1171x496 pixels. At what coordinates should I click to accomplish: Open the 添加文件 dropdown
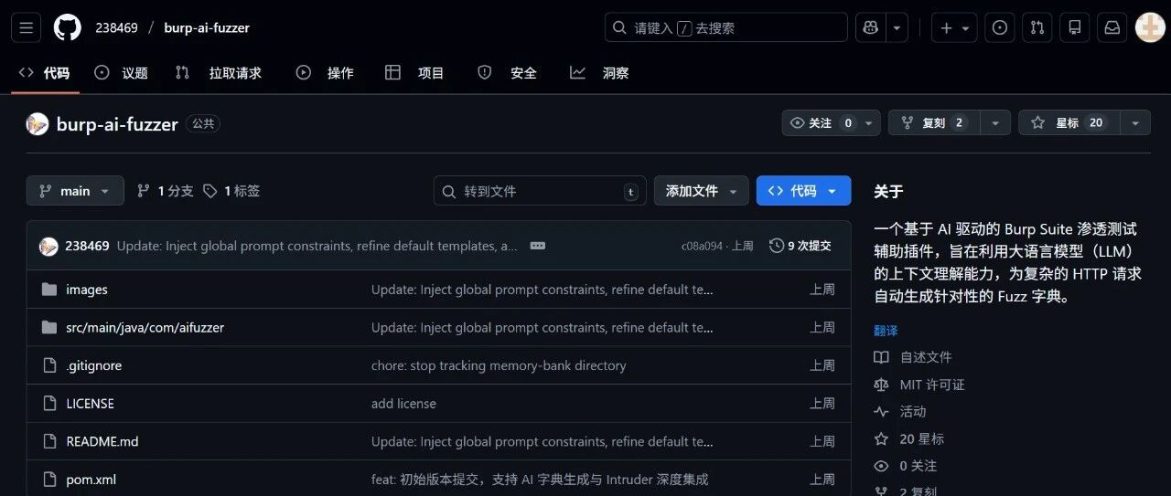click(701, 191)
